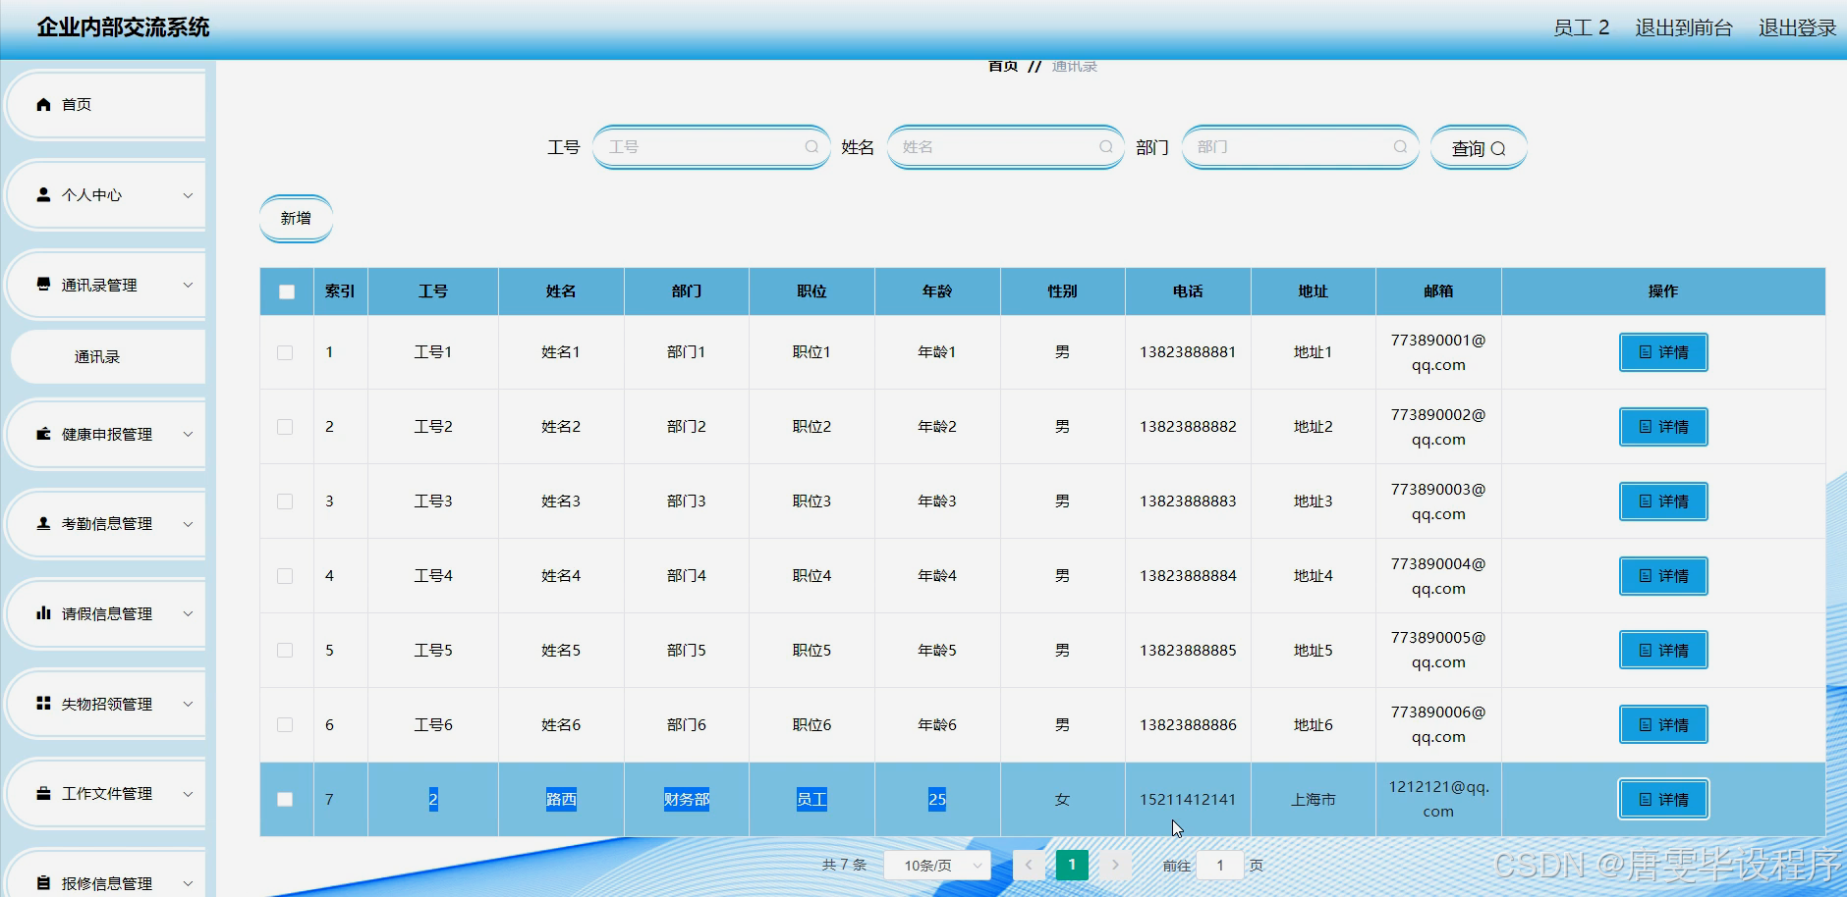Expand the 考勤信息管理 chevron
The image size is (1847, 897).
[188, 524]
